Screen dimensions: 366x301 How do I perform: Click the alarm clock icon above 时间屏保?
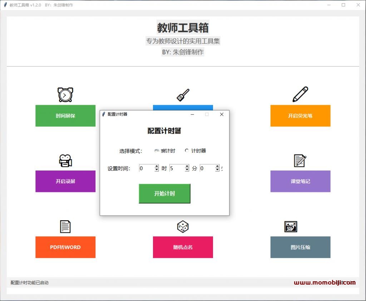[65, 95]
